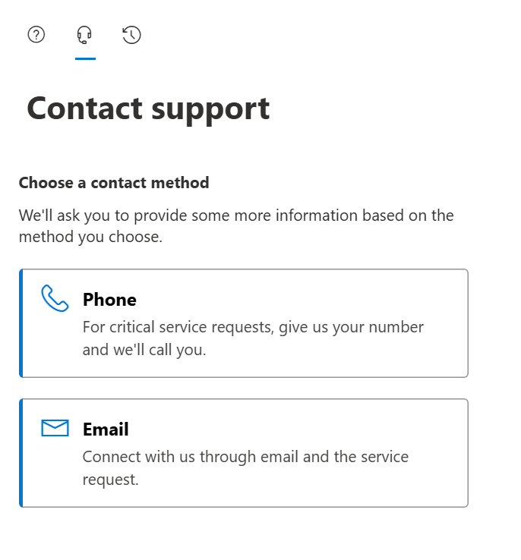
Task: Select the headset Contact support tab
Action: click(84, 35)
